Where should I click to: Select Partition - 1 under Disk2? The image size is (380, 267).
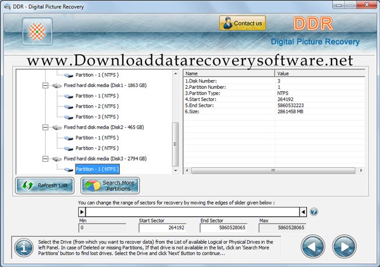coord(97,138)
